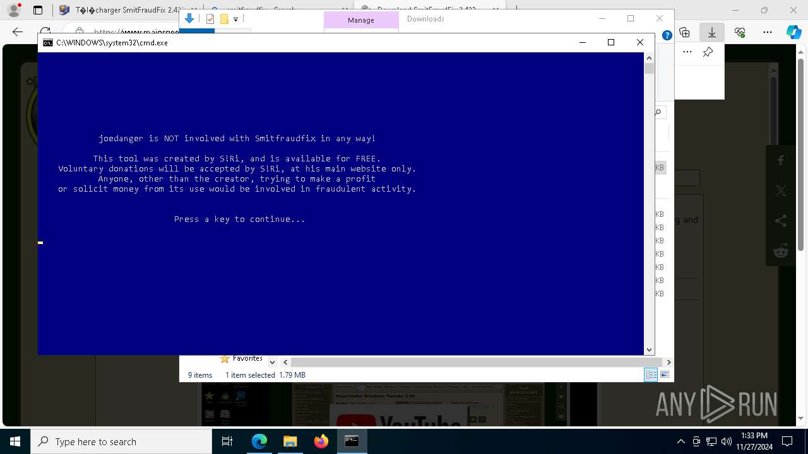Share page on Reddit sidebar icon
808x454 pixels.
pyautogui.click(x=781, y=252)
